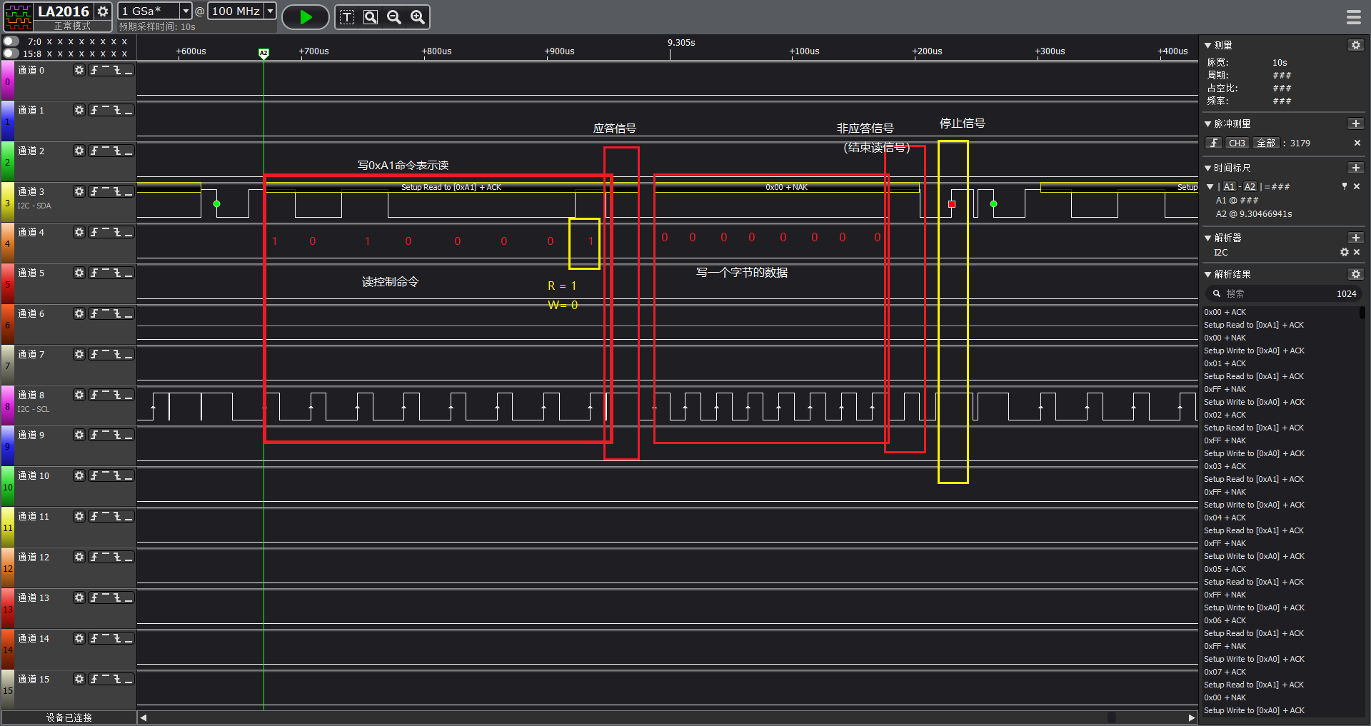
Task: Open the 100 MHz sample rate dropdown
Action: pyautogui.click(x=270, y=11)
